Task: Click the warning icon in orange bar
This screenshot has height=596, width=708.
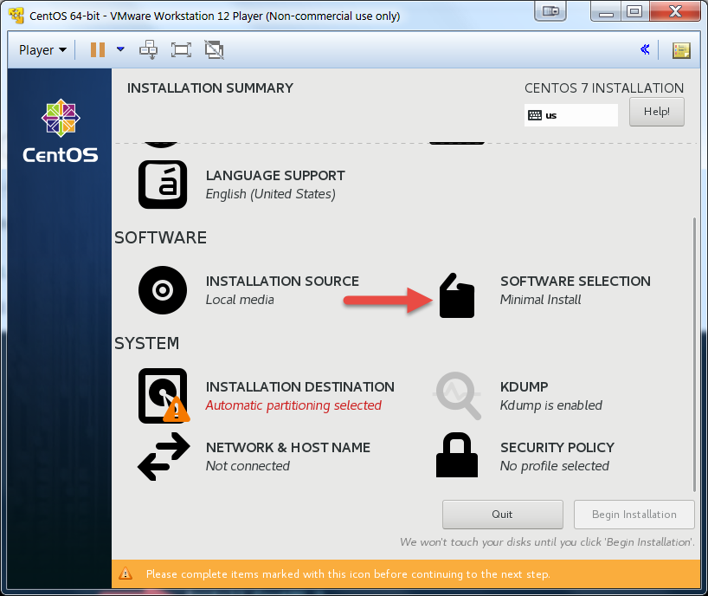Action: click(x=126, y=573)
